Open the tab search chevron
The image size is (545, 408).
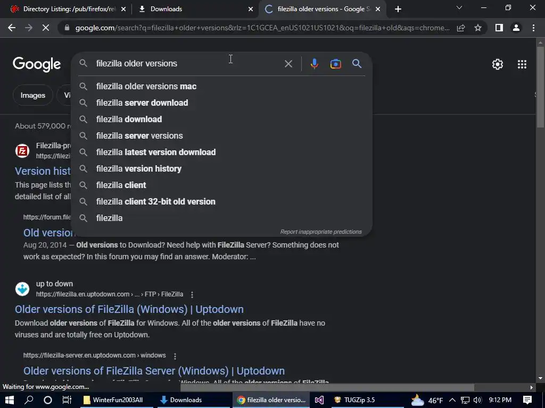(459, 7)
